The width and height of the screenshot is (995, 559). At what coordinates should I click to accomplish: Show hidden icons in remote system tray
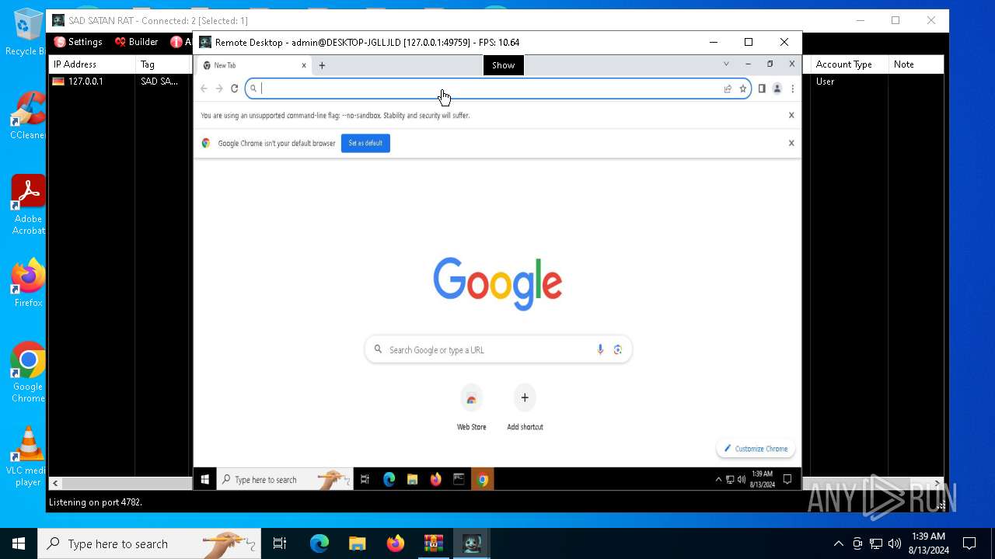(718, 480)
